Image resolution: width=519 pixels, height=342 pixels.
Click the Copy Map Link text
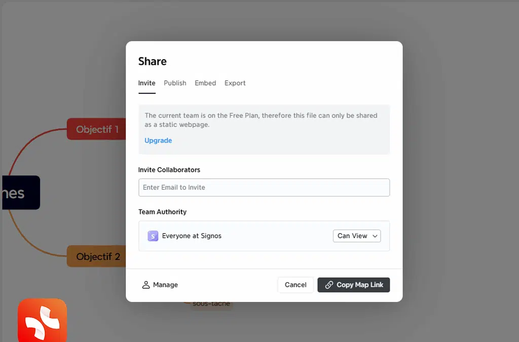[360, 285]
